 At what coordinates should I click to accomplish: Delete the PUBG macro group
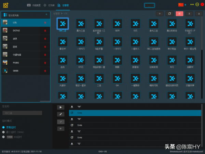45,63
